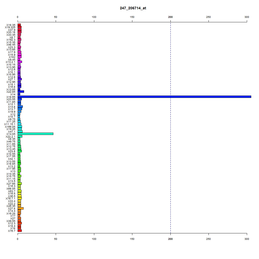This screenshot has width=259, height=259.
Task: Select the long blue X18.65 bar
Action: (x=134, y=97)
